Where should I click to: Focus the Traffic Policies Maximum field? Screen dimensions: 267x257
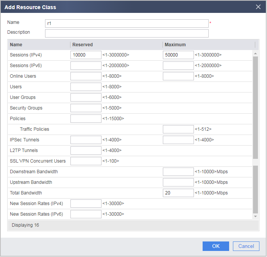click(x=178, y=129)
